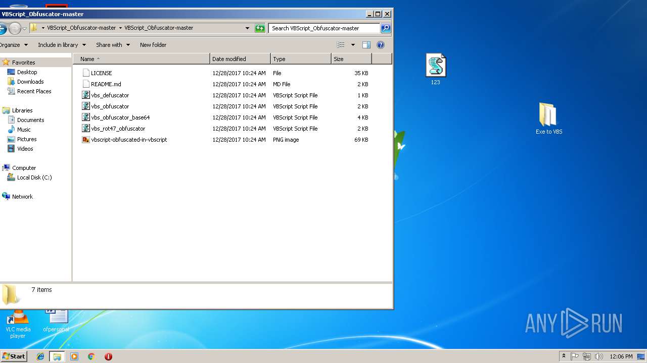Sort files by Date modified column
Viewport: 647px width, 363px height.
240,59
